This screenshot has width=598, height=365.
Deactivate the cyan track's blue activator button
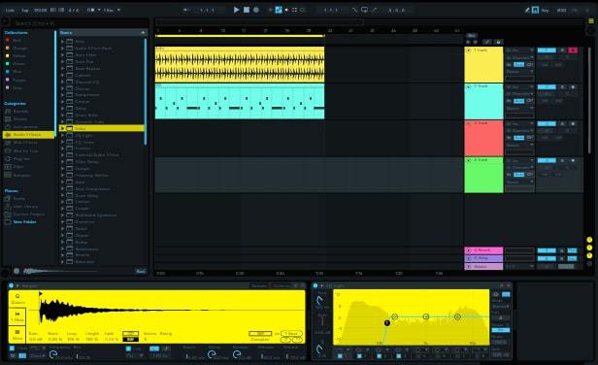547,87
